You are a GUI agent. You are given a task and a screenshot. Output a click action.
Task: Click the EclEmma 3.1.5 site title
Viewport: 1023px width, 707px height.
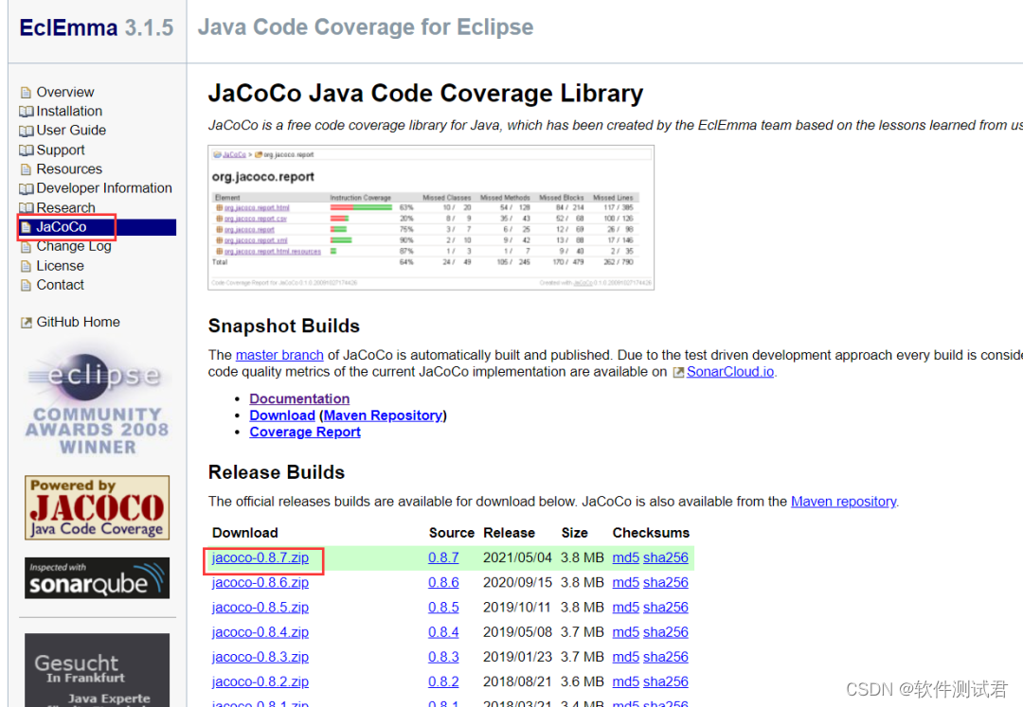click(x=97, y=28)
